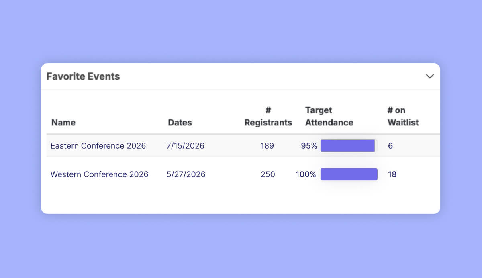Open the Western Conference 2026 event
Viewport: 482px width, 278px height.
[x=99, y=174]
